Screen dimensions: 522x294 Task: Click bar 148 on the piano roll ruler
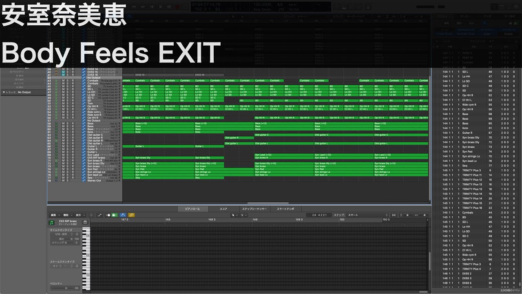(168, 220)
